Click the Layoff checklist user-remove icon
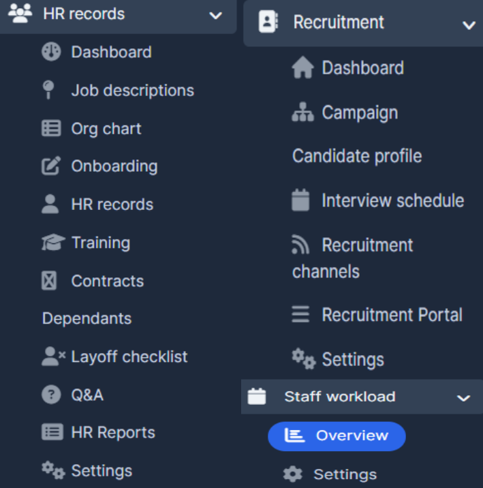Image resolution: width=483 pixels, height=488 pixels. 52,356
